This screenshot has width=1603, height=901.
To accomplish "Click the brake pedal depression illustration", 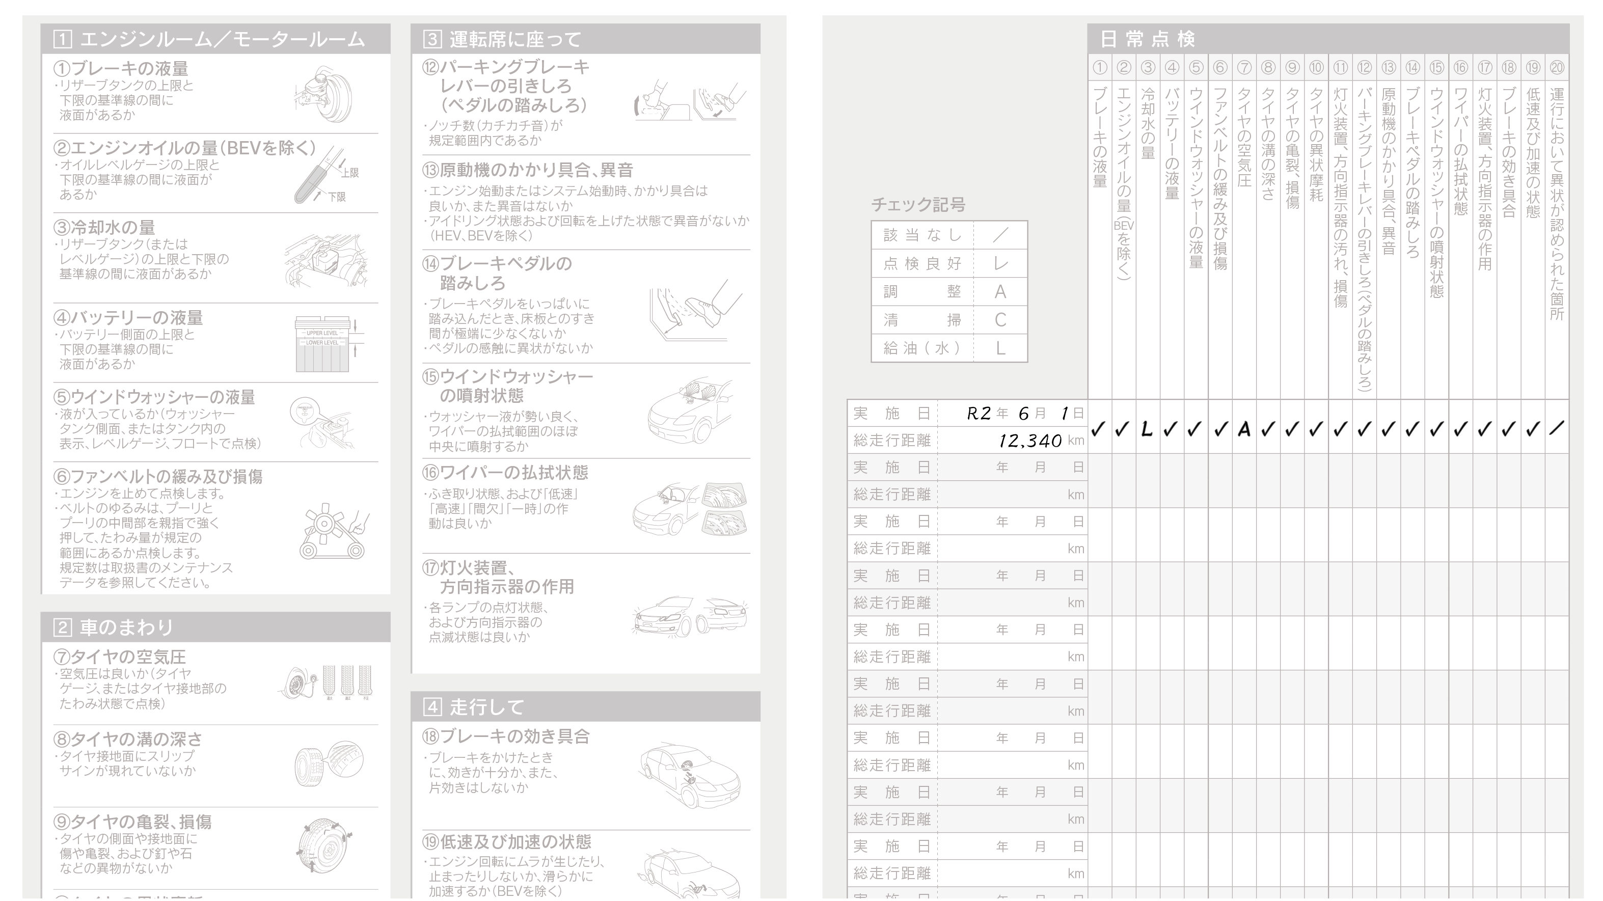I will tap(696, 310).
